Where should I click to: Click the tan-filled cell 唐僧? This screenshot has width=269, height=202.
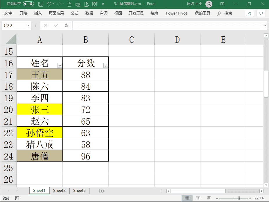tap(40, 156)
